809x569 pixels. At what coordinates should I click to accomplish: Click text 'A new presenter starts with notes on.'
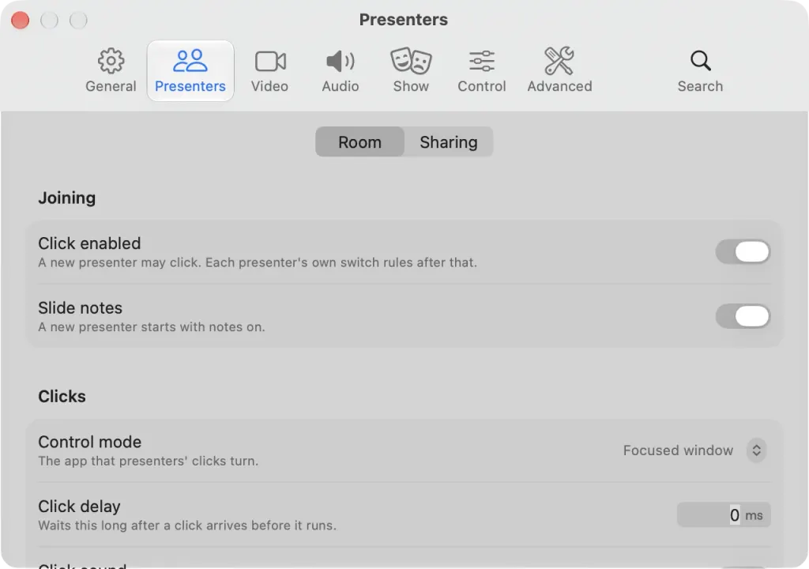click(x=152, y=327)
